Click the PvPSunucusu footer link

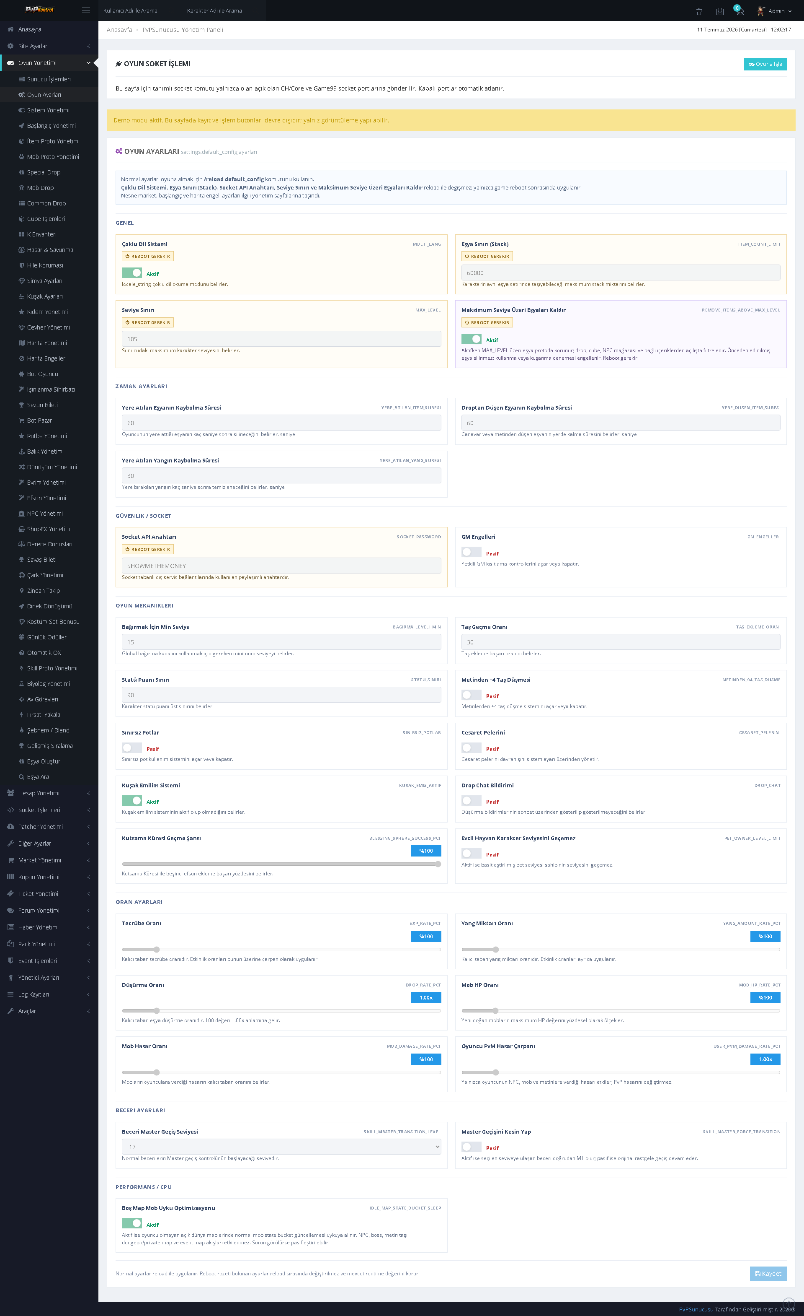point(696,1309)
